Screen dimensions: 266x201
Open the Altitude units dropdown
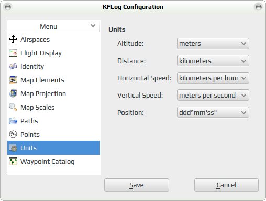pos(213,43)
